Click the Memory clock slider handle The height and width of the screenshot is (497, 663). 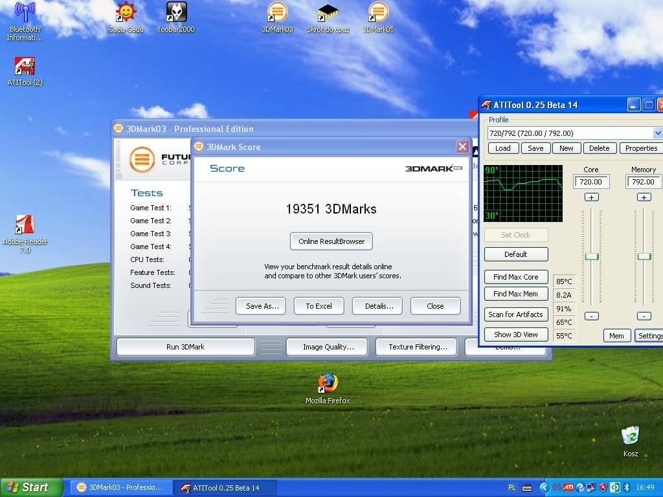(x=644, y=256)
